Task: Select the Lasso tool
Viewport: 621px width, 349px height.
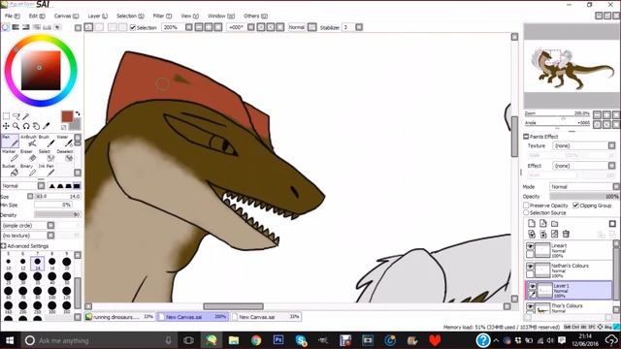Action: pos(16,116)
